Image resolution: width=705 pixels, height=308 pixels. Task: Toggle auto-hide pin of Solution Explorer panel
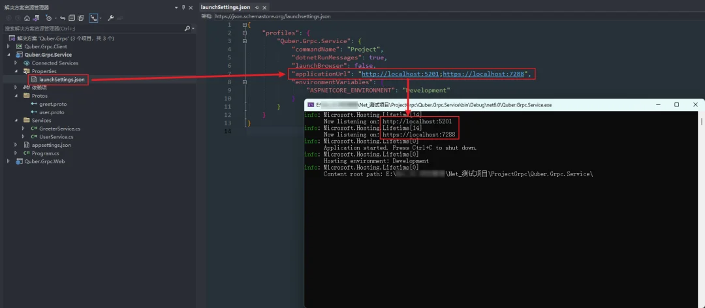pyautogui.click(x=183, y=8)
